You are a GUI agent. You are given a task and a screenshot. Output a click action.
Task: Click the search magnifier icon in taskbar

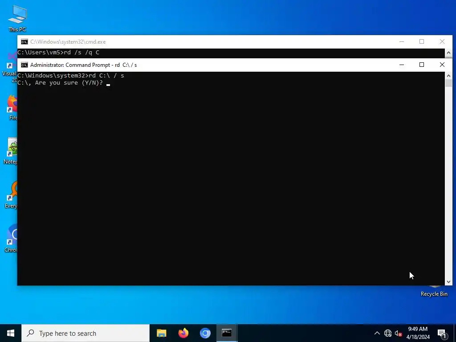pos(30,333)
